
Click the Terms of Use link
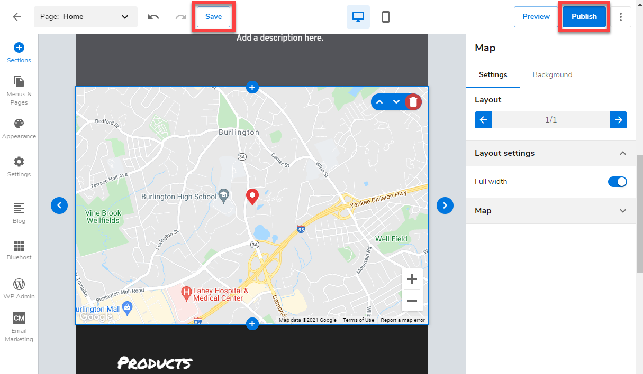coord(358,320)
